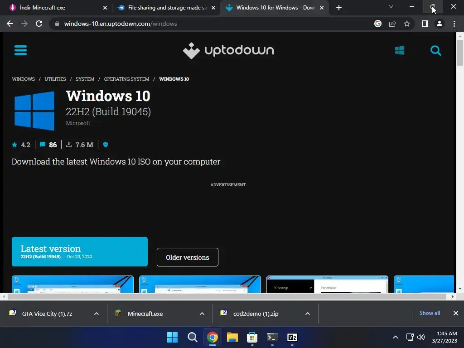
Task: Click the Google icon in address bar
Action: tap(378, 24)
